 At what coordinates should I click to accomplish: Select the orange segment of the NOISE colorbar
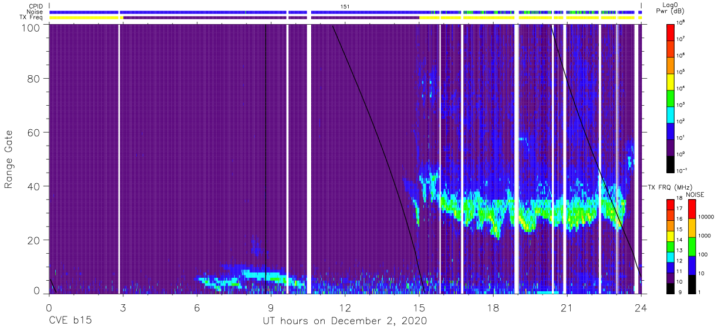[692, 227]
